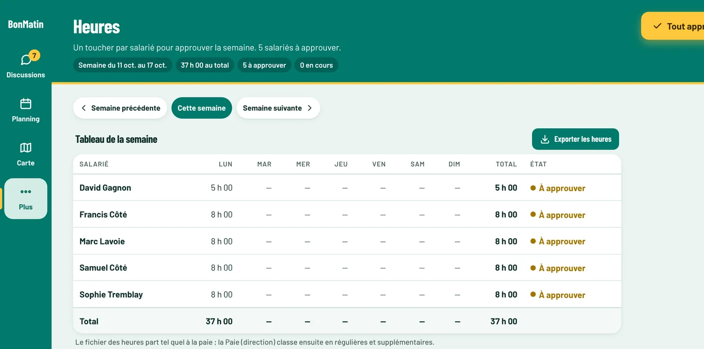Click the TOTAL column header
The height and width of the screenshot is (349, 704).
click(506, 164)
